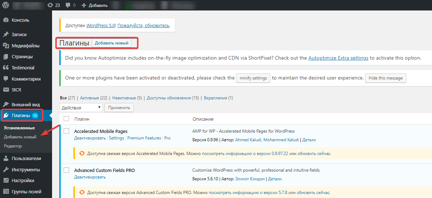Click the plus icon next to Добавить
432x198 pixels.
pyautogui.click(x=84, y=5)
